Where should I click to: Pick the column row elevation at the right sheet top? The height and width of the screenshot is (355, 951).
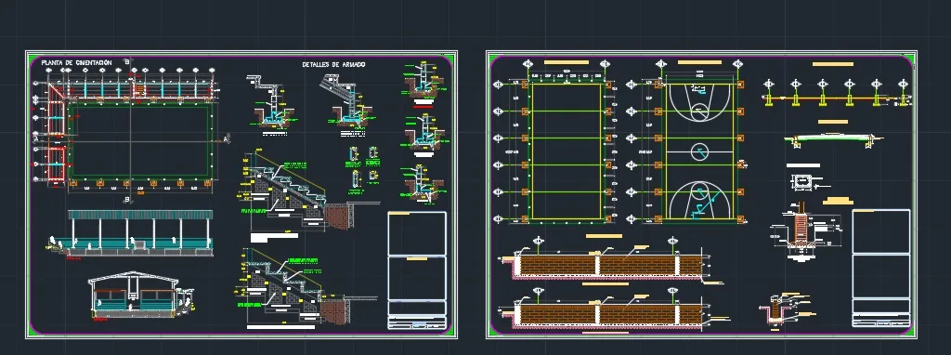point(837,94)
